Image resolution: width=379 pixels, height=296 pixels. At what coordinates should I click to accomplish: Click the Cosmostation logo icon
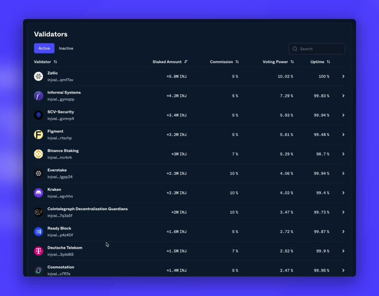[38, 271]
